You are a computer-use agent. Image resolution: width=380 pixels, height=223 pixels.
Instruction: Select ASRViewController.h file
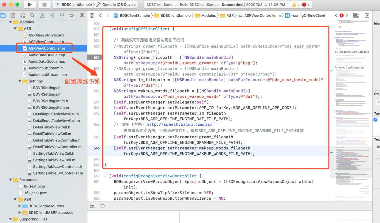pos(46,42)
